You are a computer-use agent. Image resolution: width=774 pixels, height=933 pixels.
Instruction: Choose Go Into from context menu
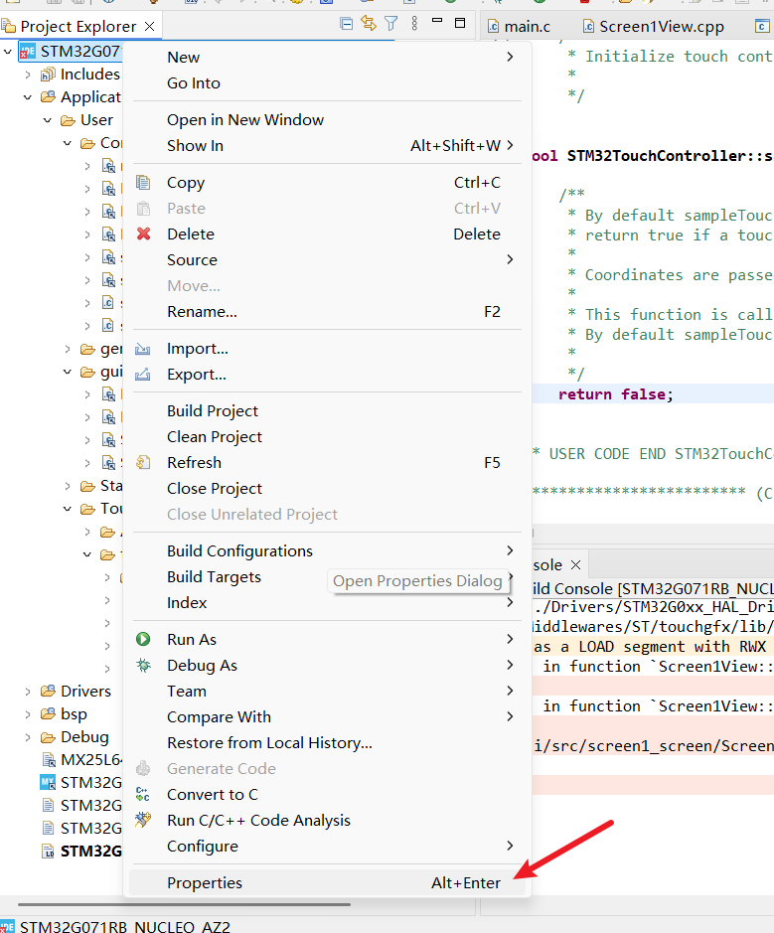pos(327,83)
